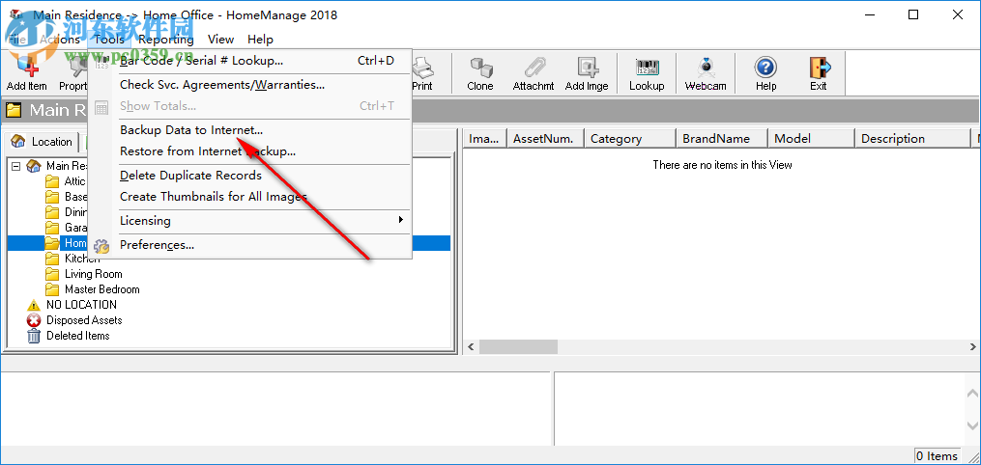Sort by the Category column header
The width and height of the screenshot is (981, 465).
point(630,139)
